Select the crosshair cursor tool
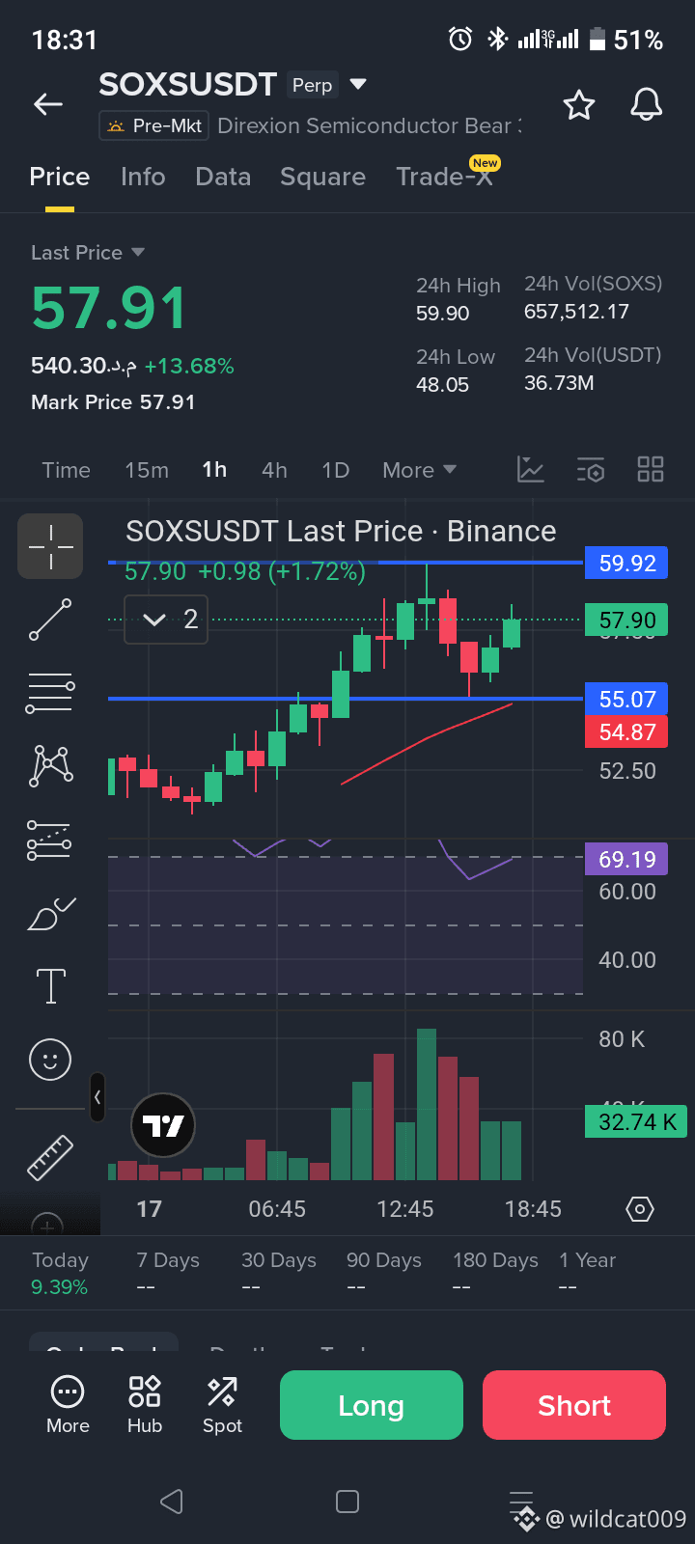The height and width of the screenshot is (1544, 695). (50, 546)
